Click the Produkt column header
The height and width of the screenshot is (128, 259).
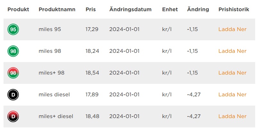click(18, 10)
